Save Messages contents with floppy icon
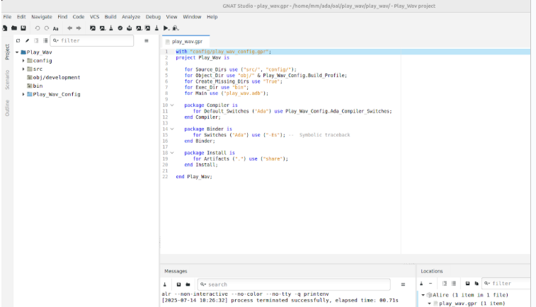The height and width of the screenshot is (307, 536). (x=178, y=284)
